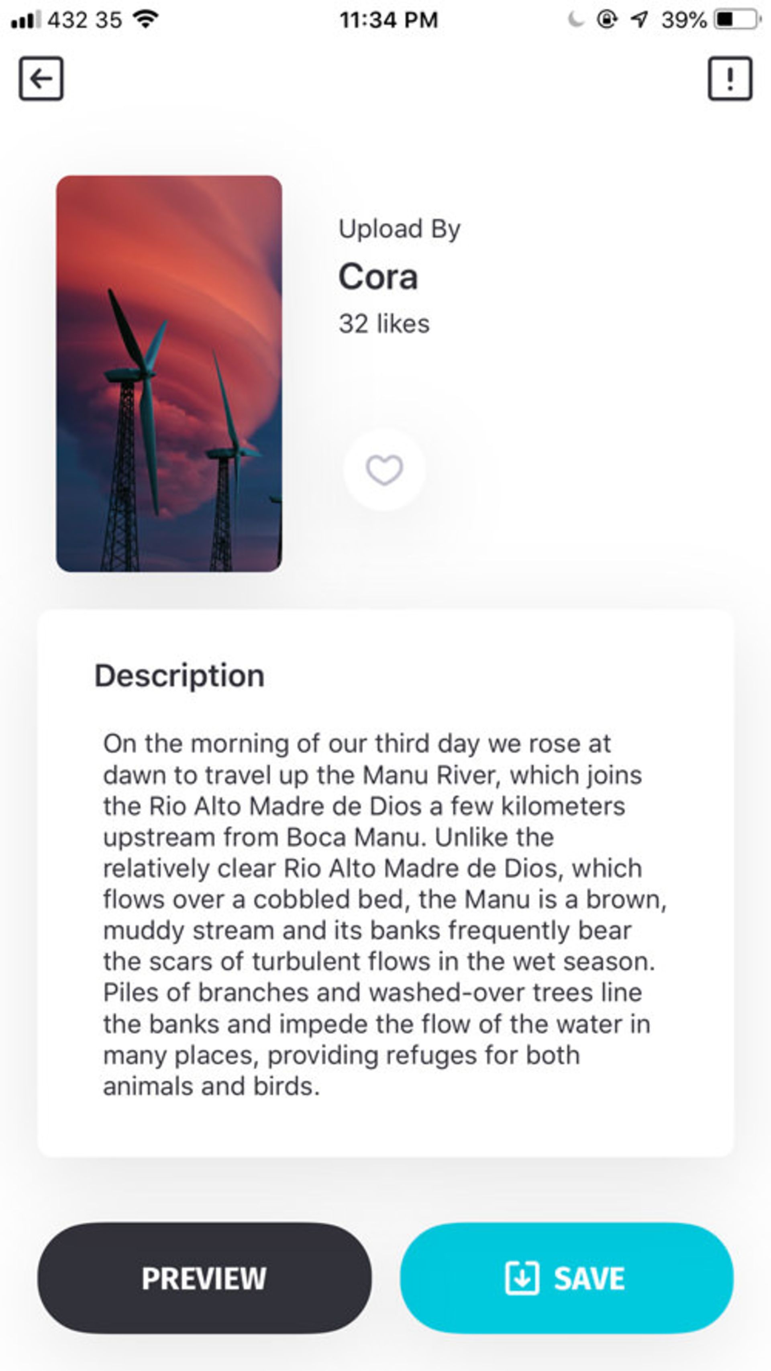Open uploader Cora's profile name

(378, 277)
